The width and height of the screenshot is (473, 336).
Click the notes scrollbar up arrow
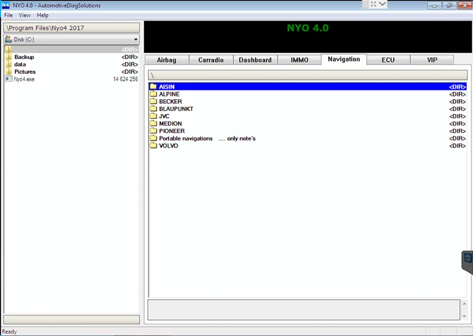point(464,304)
